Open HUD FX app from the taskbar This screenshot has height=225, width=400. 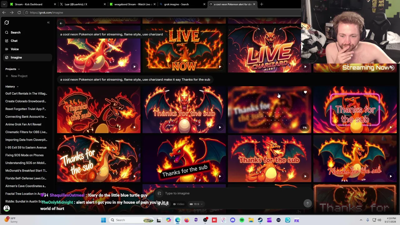point(297,220)
